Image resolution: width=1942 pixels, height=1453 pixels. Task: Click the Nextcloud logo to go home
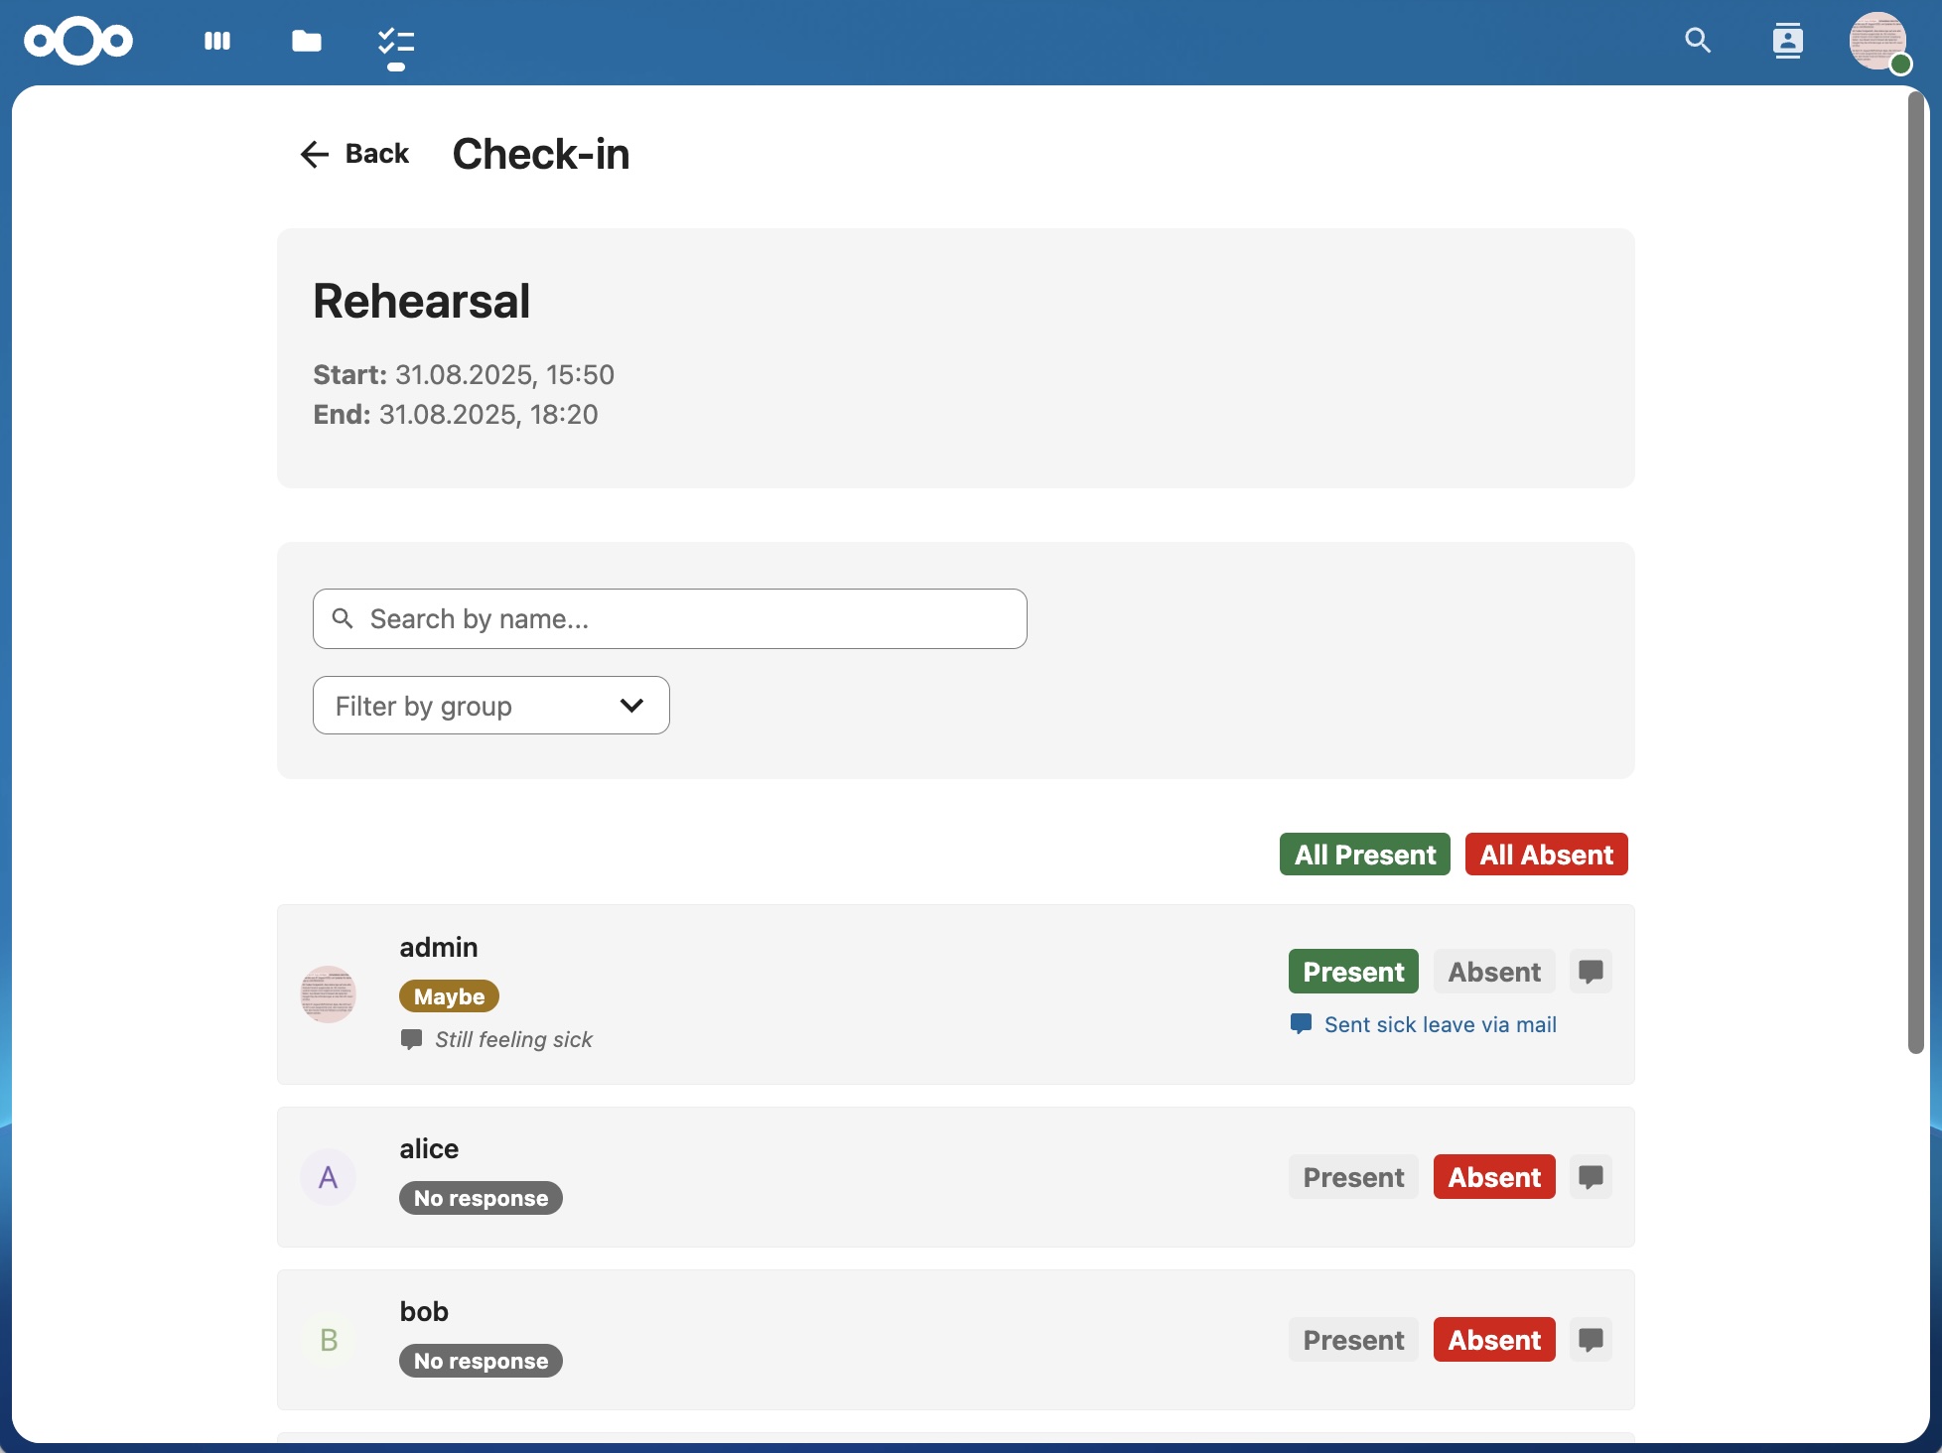click(x=77, y=41)
